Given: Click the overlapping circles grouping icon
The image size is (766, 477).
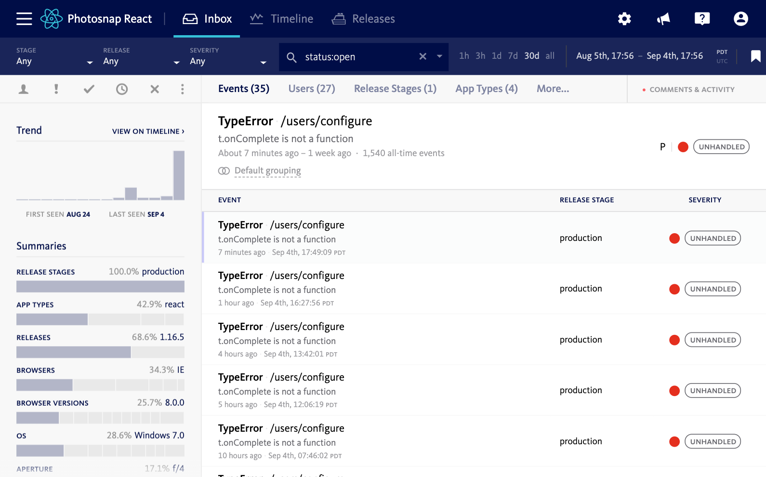Looking at the screenshot, I should pyautogui.click(x=224, y=171).
